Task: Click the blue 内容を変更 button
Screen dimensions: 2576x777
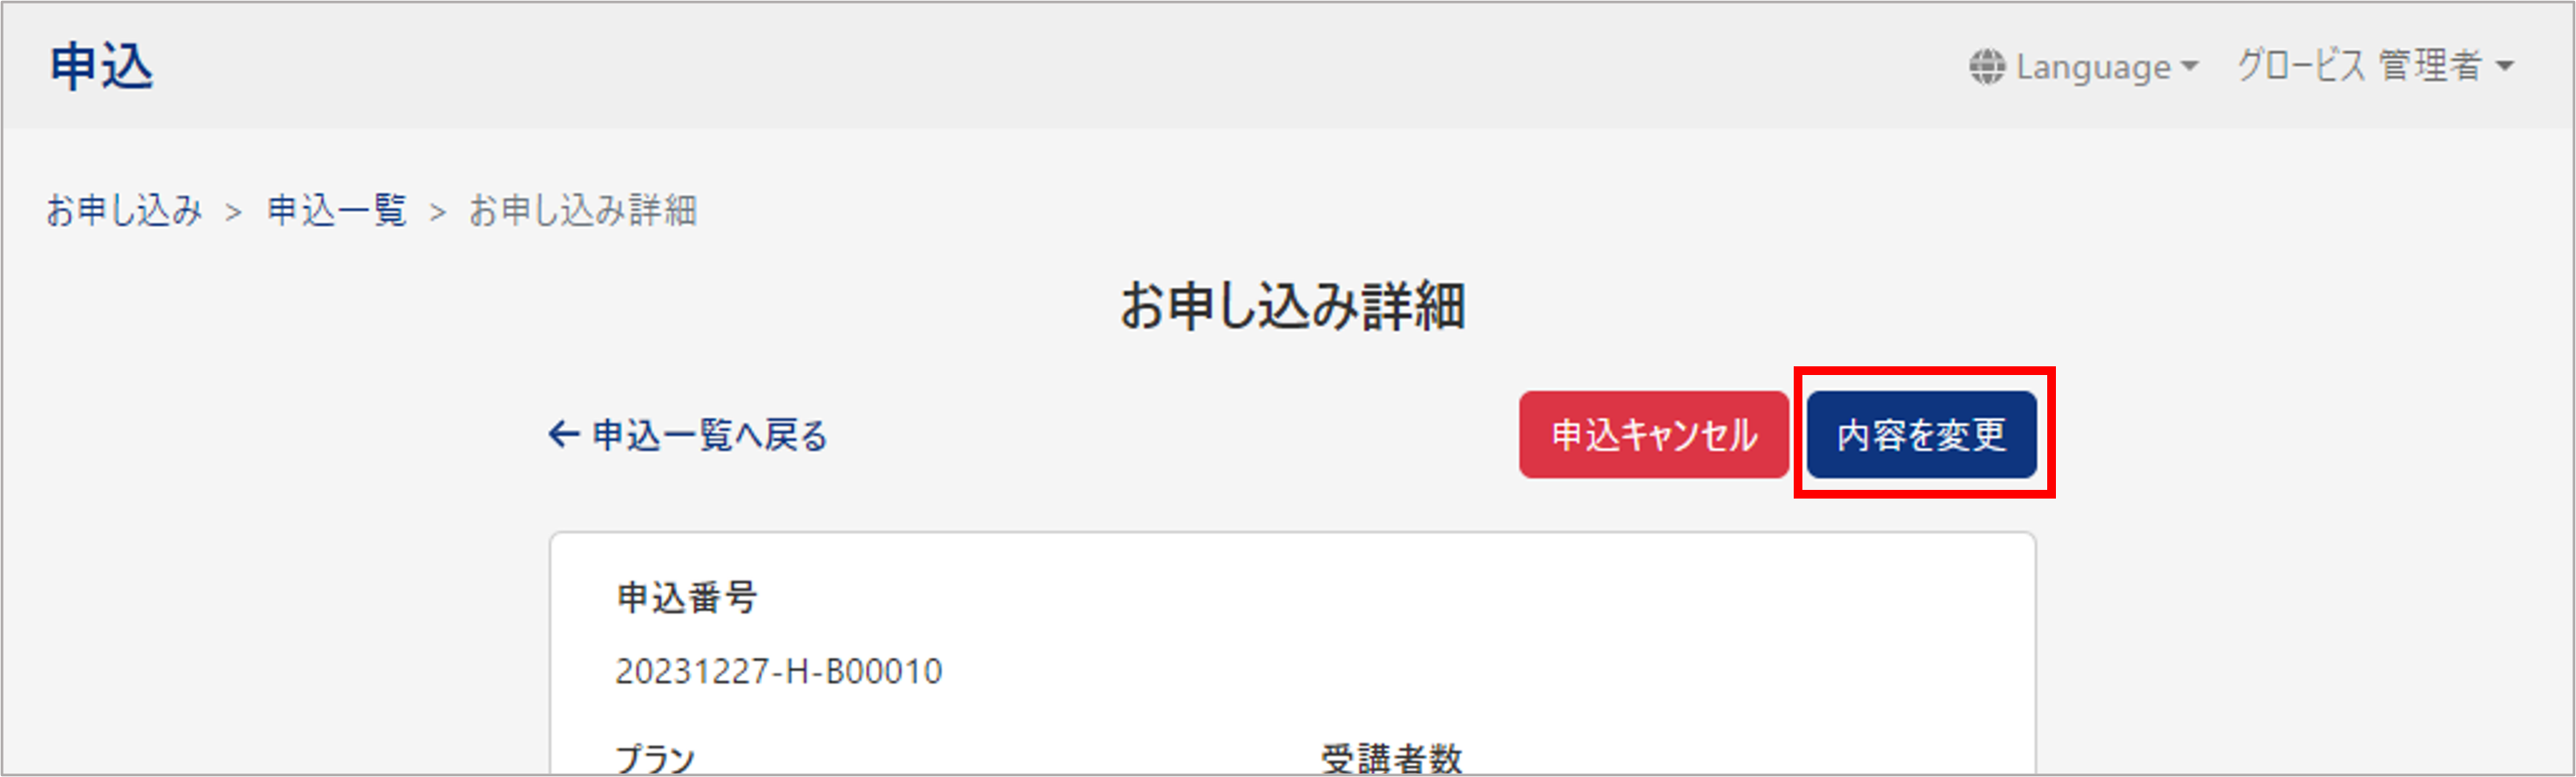Action: pyautogui.click(x=1922, y=434)
